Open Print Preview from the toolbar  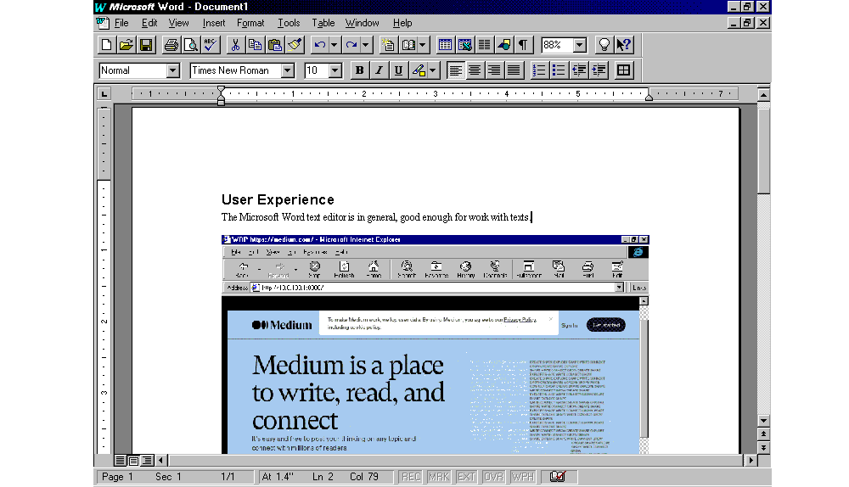(190, 45)
